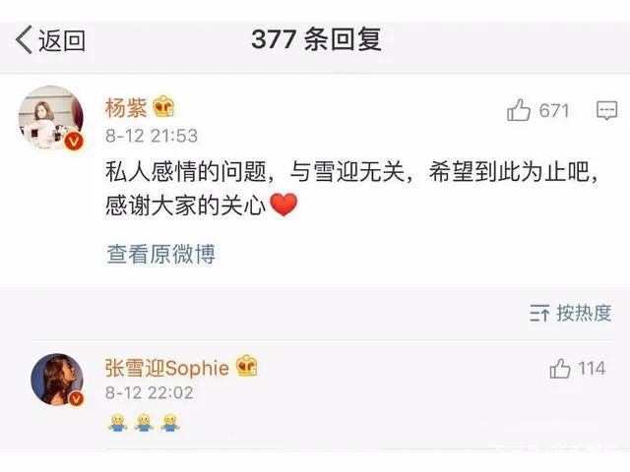
Task: View 张雪迎Sophie's profile avatar photo
Action: (x=57, y=380)
